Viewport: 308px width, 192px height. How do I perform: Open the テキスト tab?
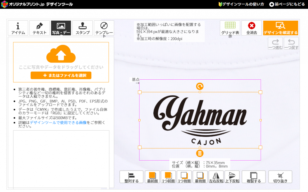[39, 28]
